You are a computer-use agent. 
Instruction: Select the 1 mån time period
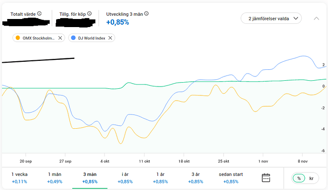(x=55, y=178)
